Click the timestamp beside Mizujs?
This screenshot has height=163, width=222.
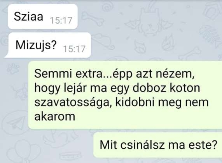click(74, 49)
